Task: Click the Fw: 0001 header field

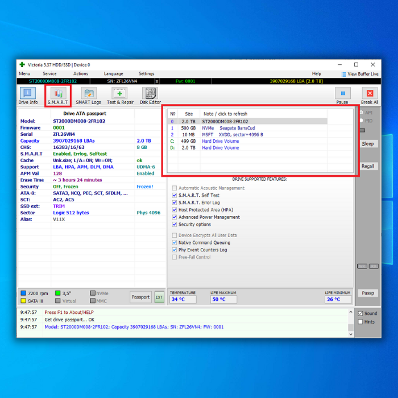Action: pyautogui.click(x=185, y=81)
